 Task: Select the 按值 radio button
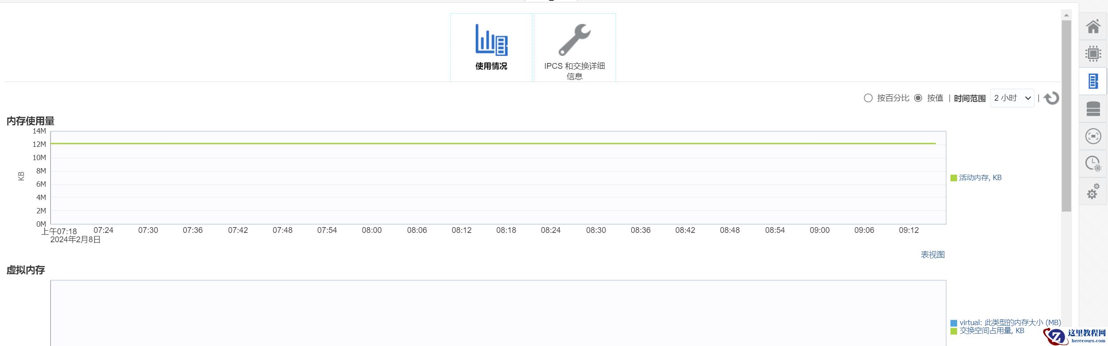tap(918, 98)
